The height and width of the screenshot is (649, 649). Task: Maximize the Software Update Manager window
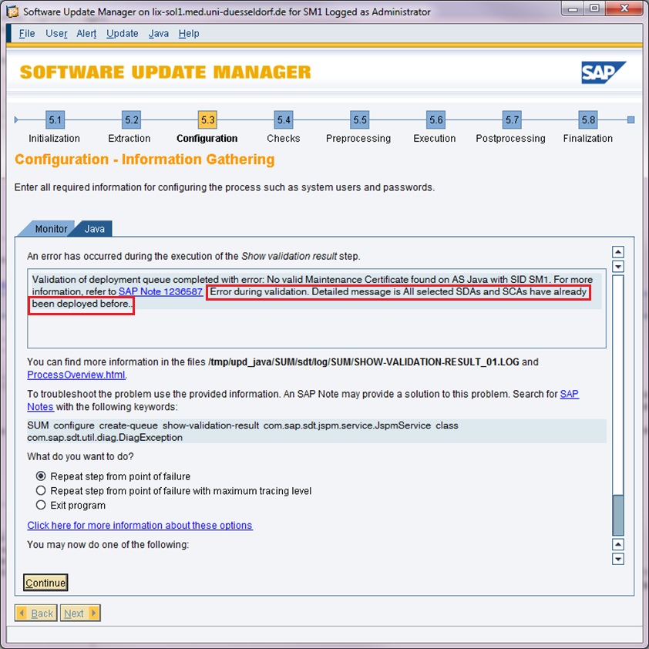[x=594, y=9]
